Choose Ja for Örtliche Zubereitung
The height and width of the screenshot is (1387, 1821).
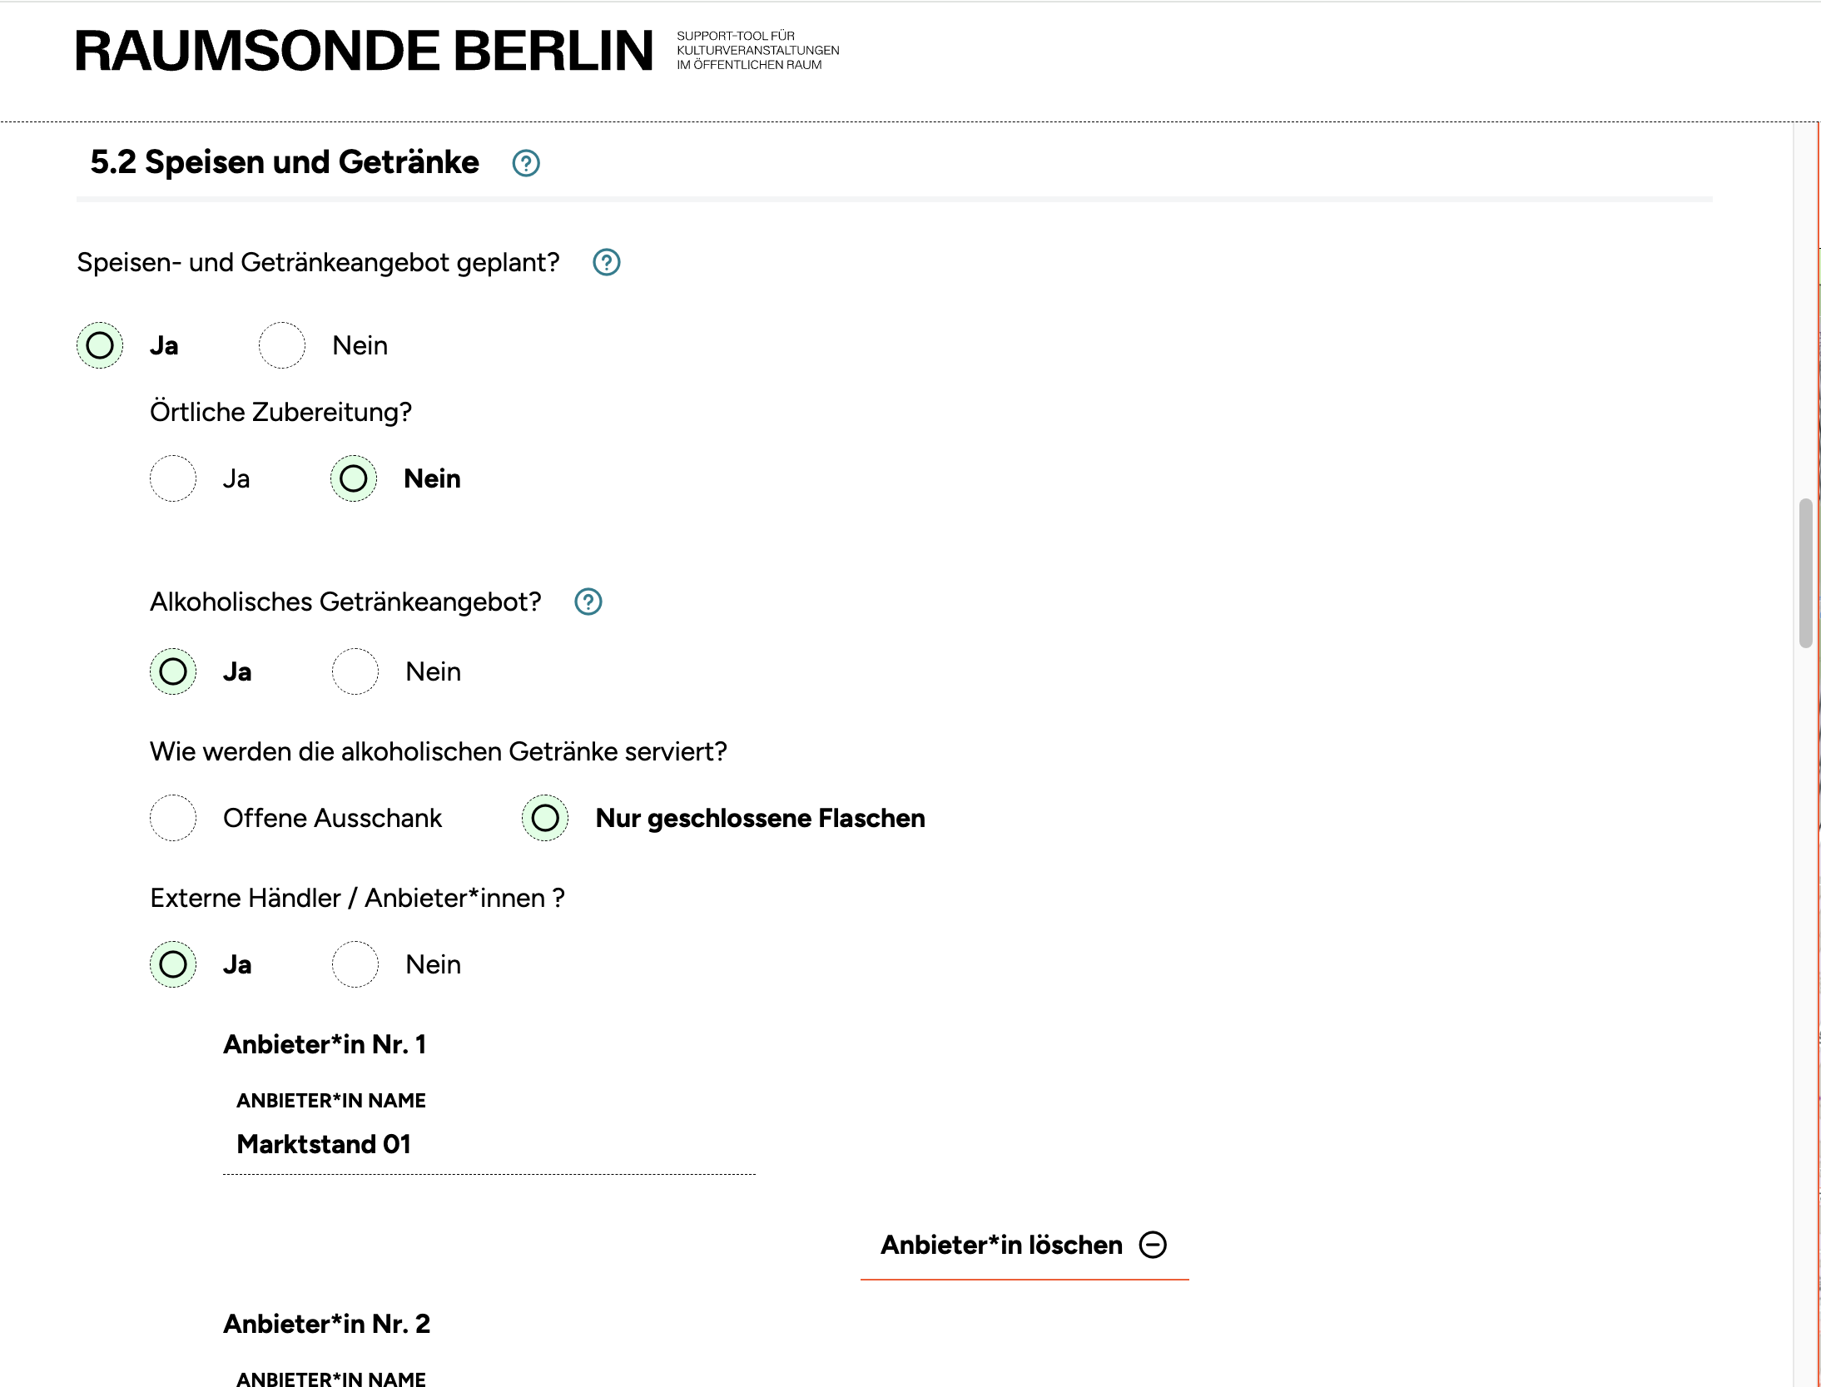173,478
